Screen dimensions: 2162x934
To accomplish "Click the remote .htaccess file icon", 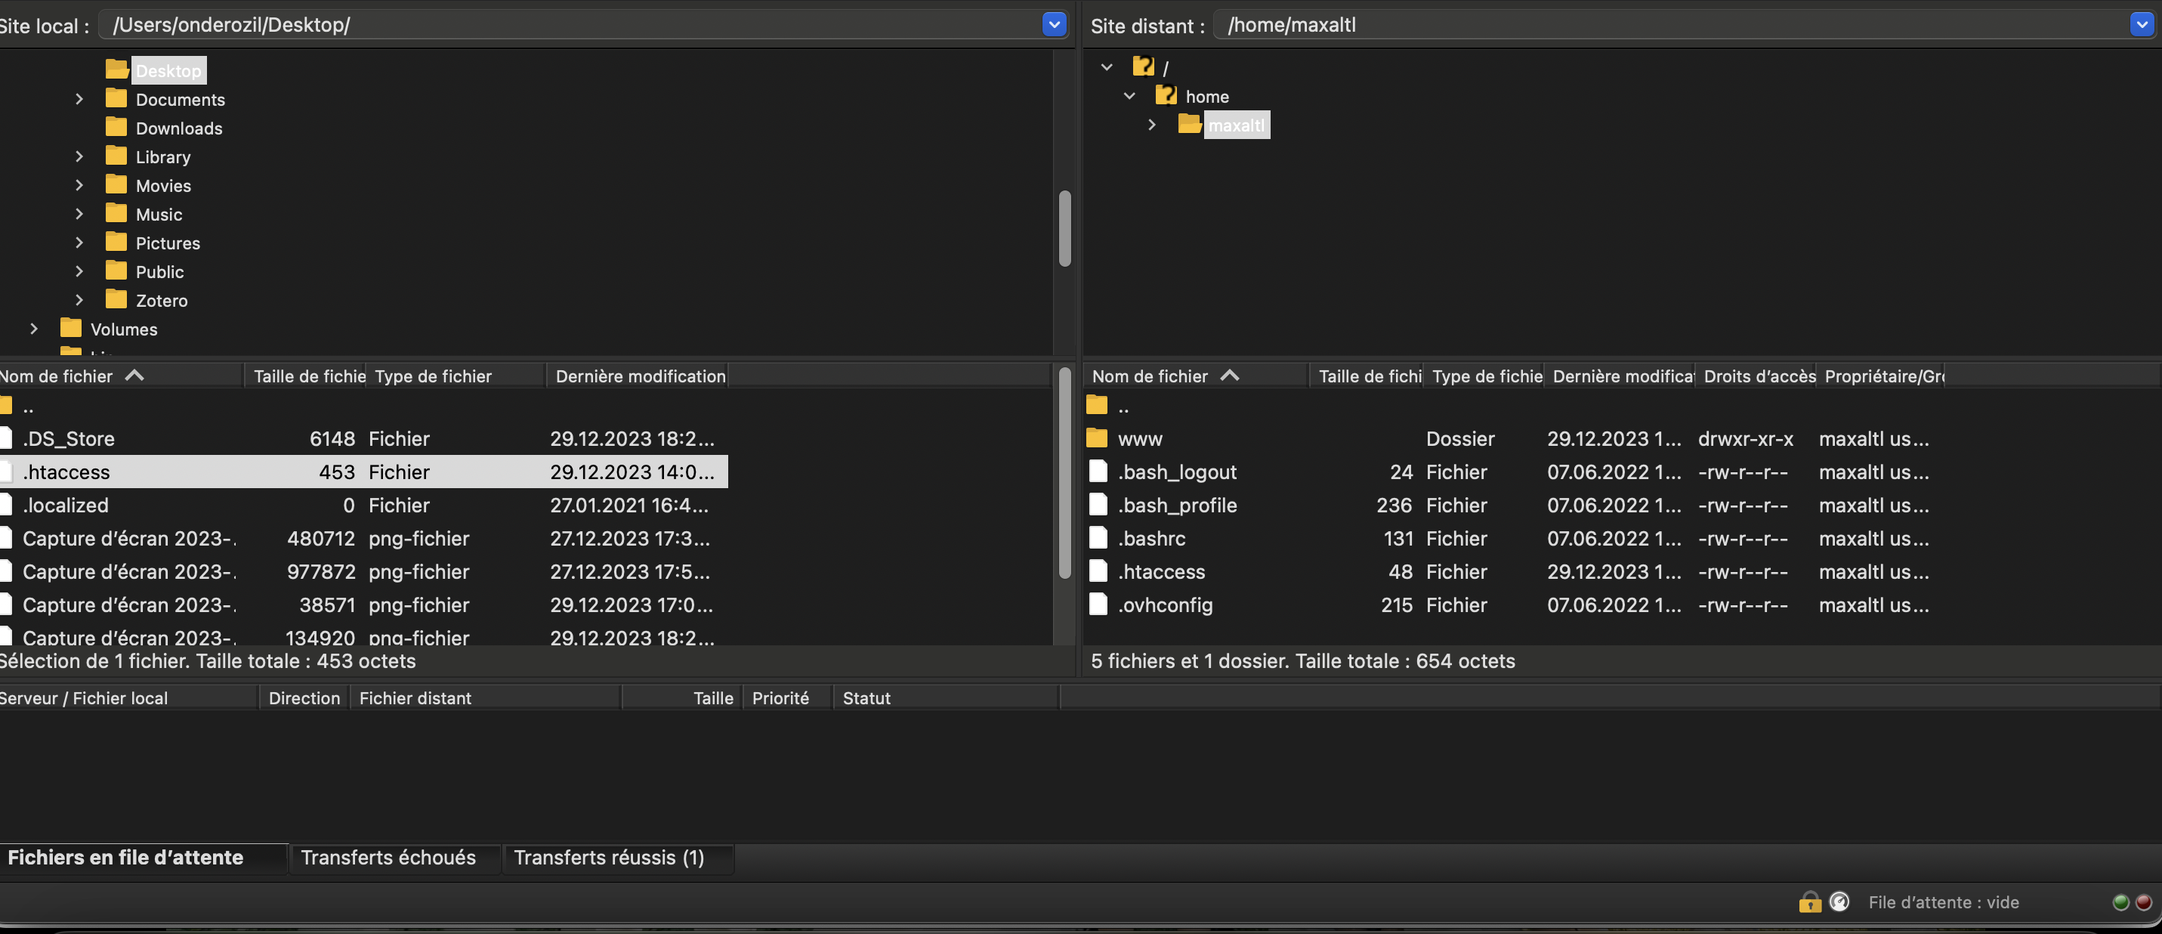I will click(x=1098, y=571).
